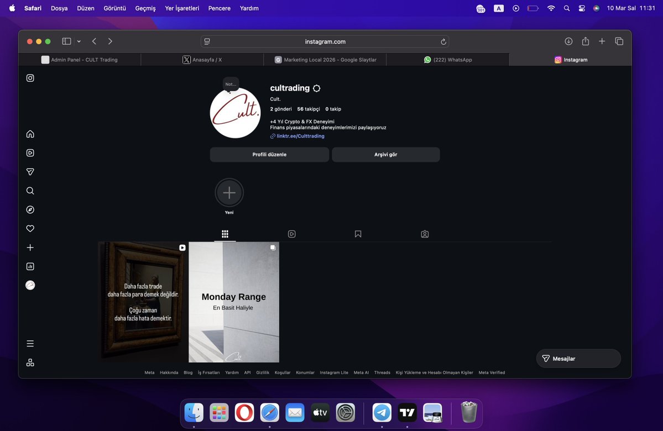Screen dimensions: 663x431
Task: Open the Görüntü menu
Action: click(114, 8)
